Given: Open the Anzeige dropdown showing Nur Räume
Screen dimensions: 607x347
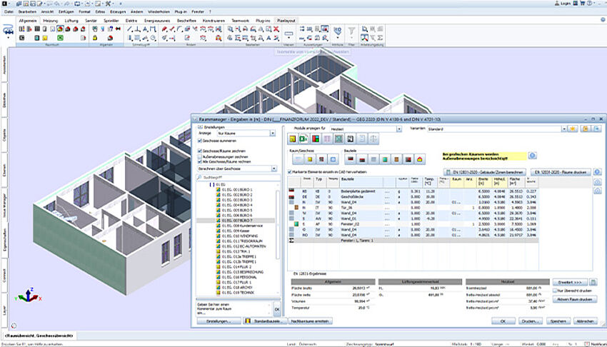Looking at the screenshot, I should pos(274,133).
